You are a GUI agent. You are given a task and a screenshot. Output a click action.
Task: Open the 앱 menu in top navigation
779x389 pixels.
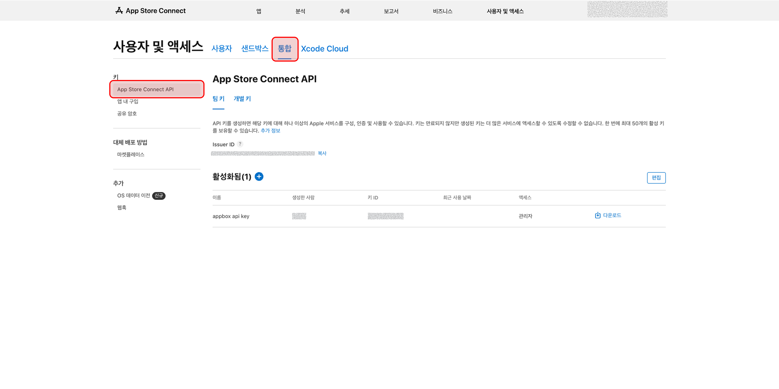[x=259, y=11]
